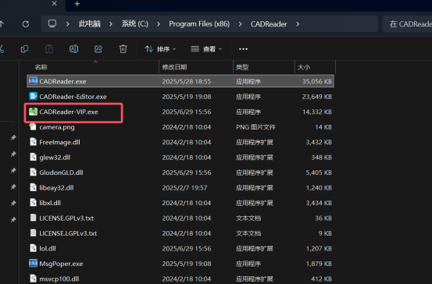The height and width of the screenshot is (284, 432).
Task: Click the file name CADReader-Editor.exe
Action: pyautogui.click(x=73, y=97)
